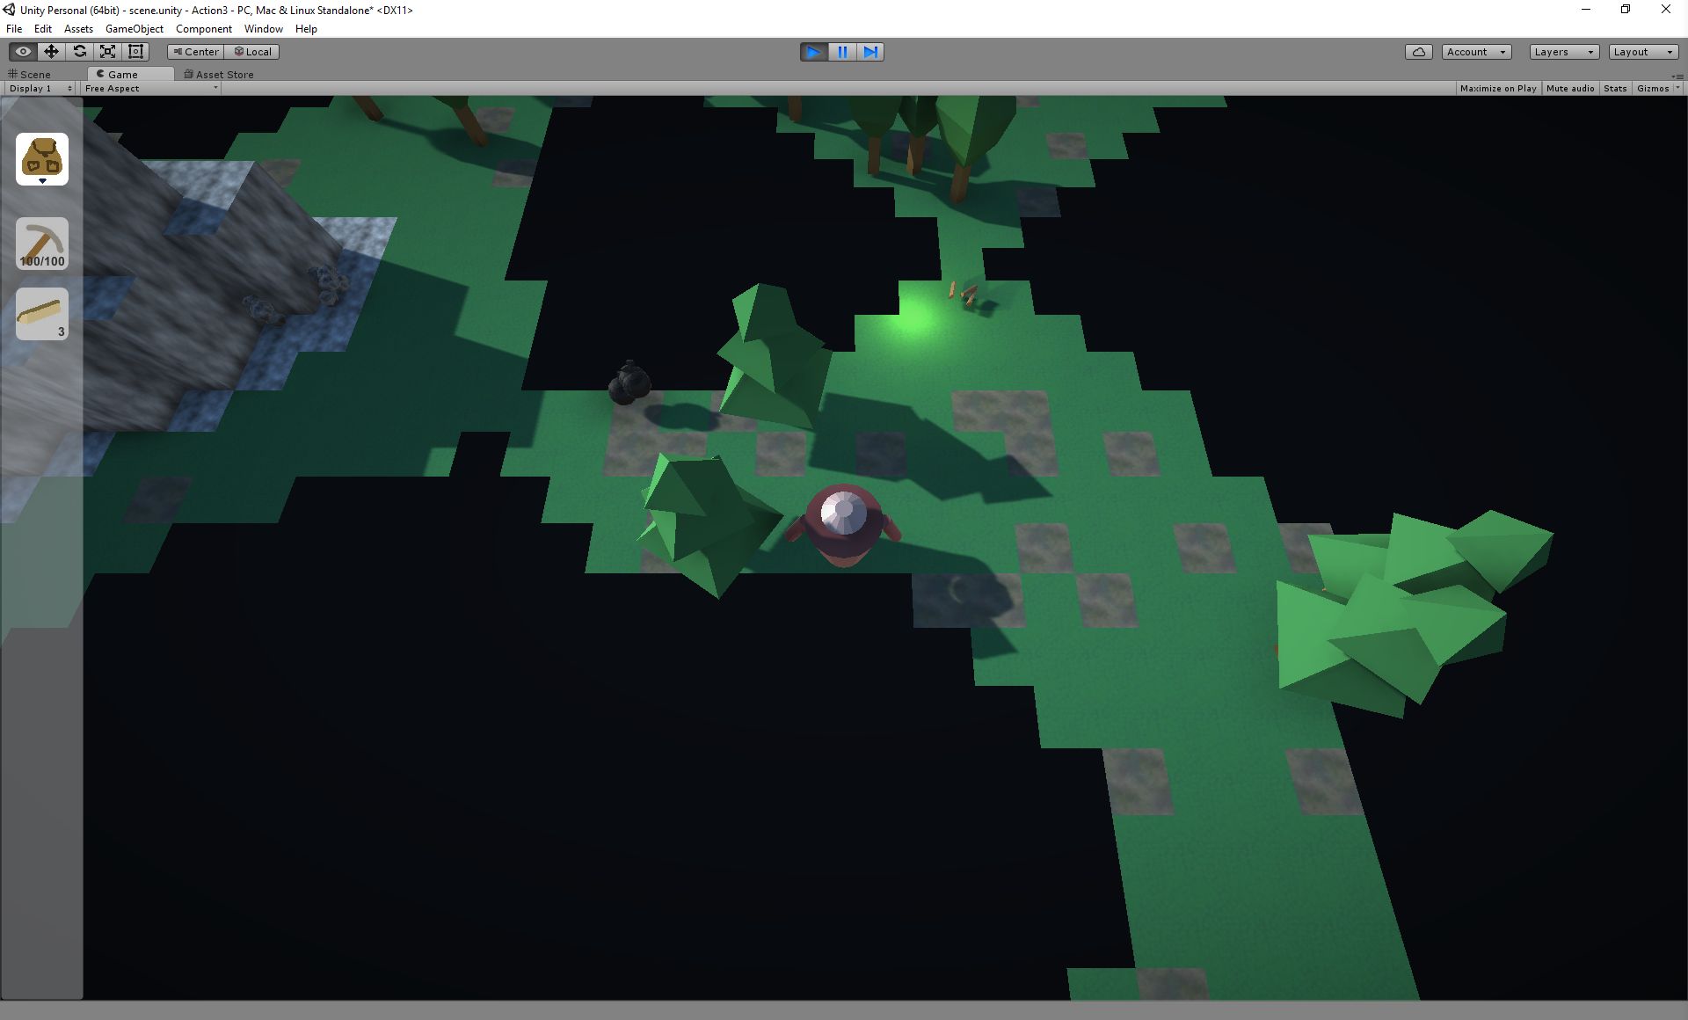Toggle Mute audio
The width and height of the screenshot is (1688, 1020).
(x=1569, y=88)
